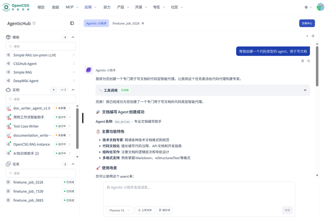Copy the user message with copy icon
Screen dimensions: 326x219
click(309, 61)
